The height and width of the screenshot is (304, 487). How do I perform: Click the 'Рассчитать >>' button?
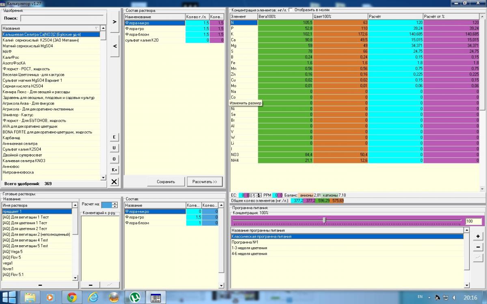click(205, 182)
